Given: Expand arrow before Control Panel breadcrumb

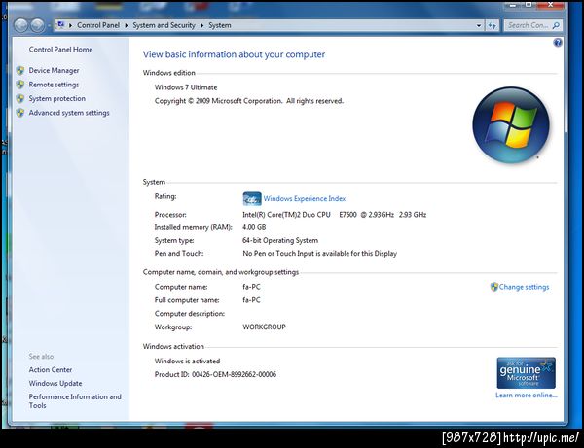Looking at the screenshot, I should coord(70,25).
